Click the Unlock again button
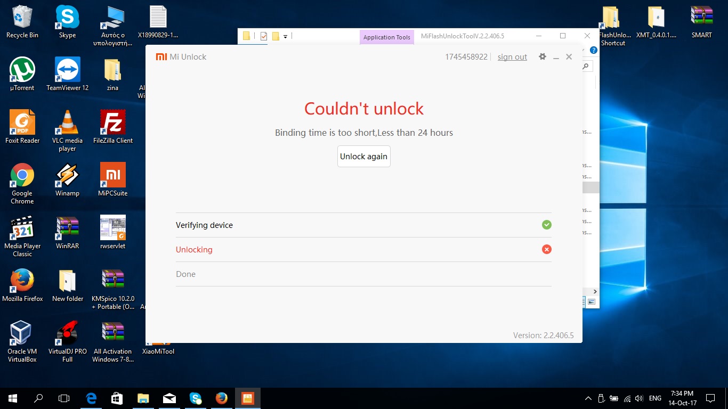The image size is (728, 409). click(363, 157)
